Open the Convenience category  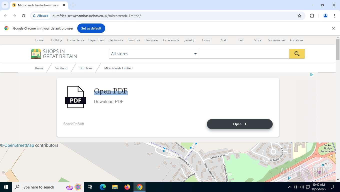click(75, 40)
